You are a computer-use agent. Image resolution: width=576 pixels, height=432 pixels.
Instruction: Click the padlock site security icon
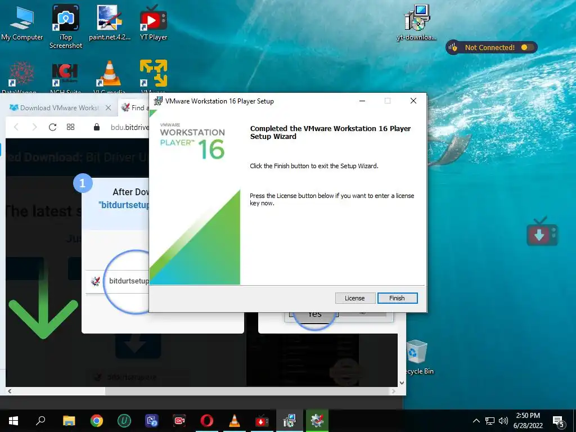[97, 127]
